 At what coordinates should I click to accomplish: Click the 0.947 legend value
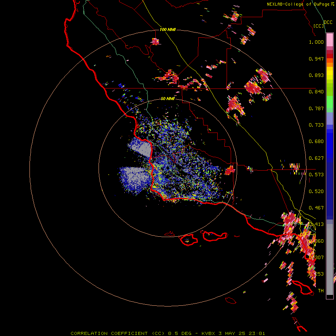click(x=316, y=59)
